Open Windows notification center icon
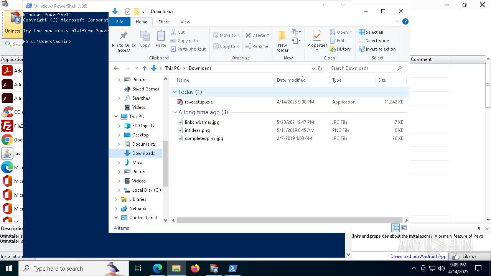Screen dimensions: 491x276 478,268
